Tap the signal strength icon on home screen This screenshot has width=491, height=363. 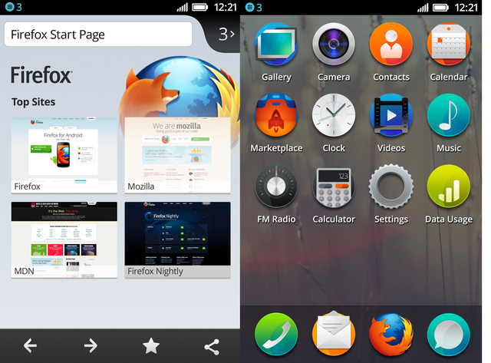click(423, 7)
